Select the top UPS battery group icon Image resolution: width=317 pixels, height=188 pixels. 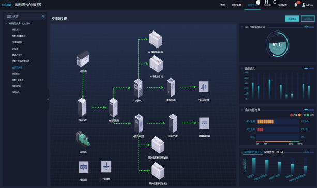pyautogui.click(x=156, y=39)
